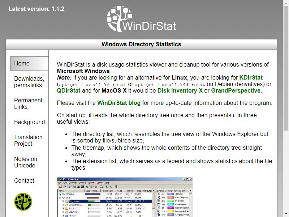Click the page vertical scrollbar thumb
Screen dimensions: 289x217
tap(286, 68)
